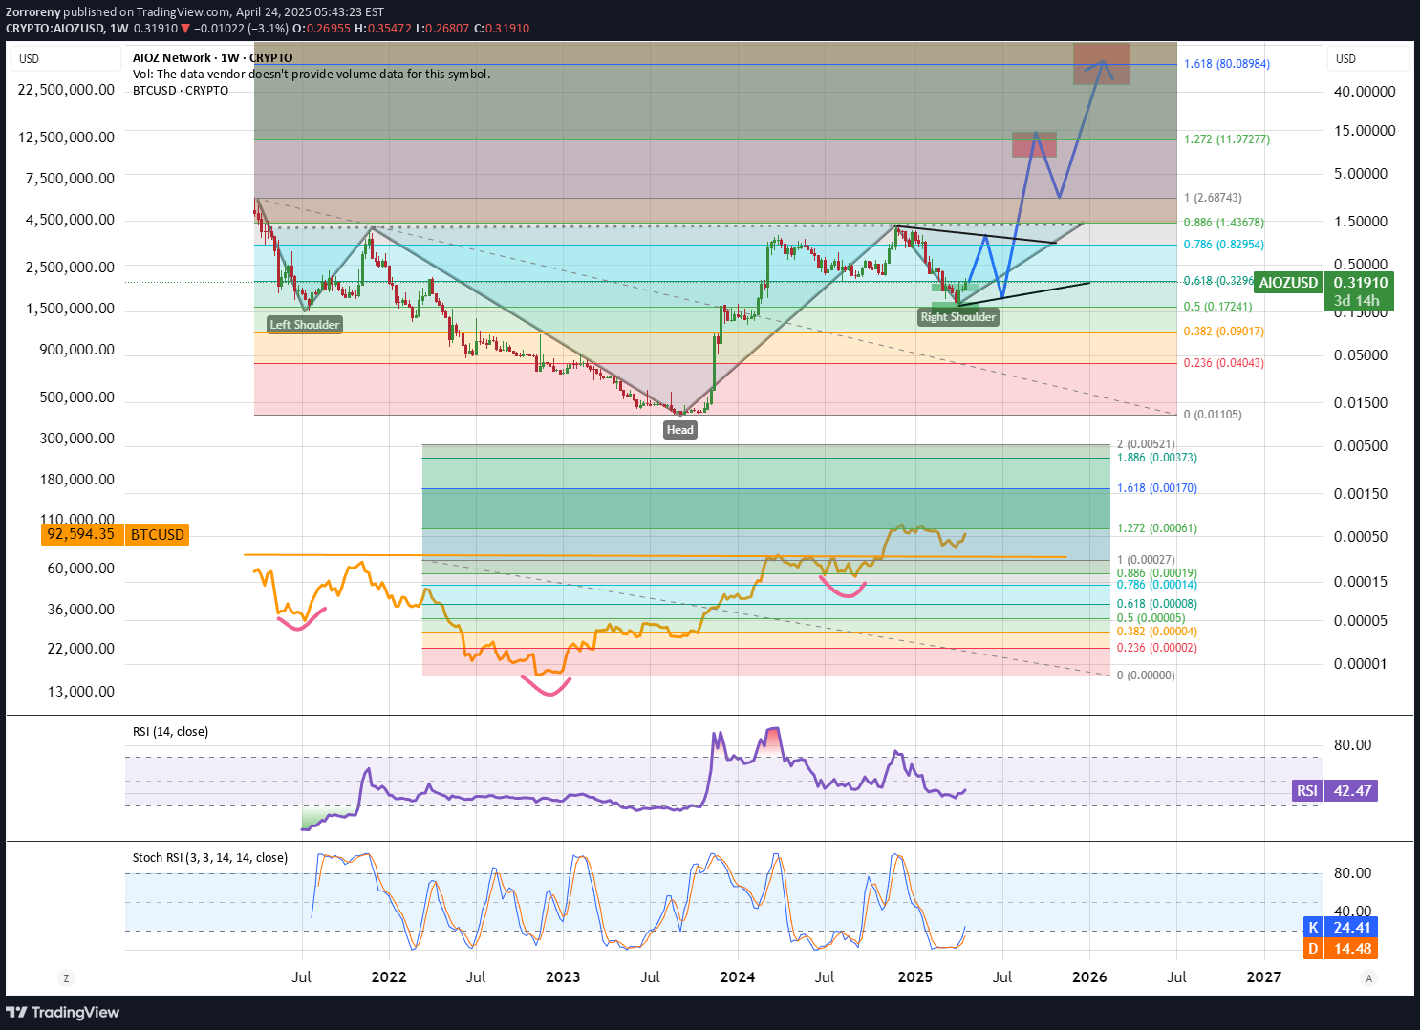Click the 92,594.35 BTC price label

[81, 534]
